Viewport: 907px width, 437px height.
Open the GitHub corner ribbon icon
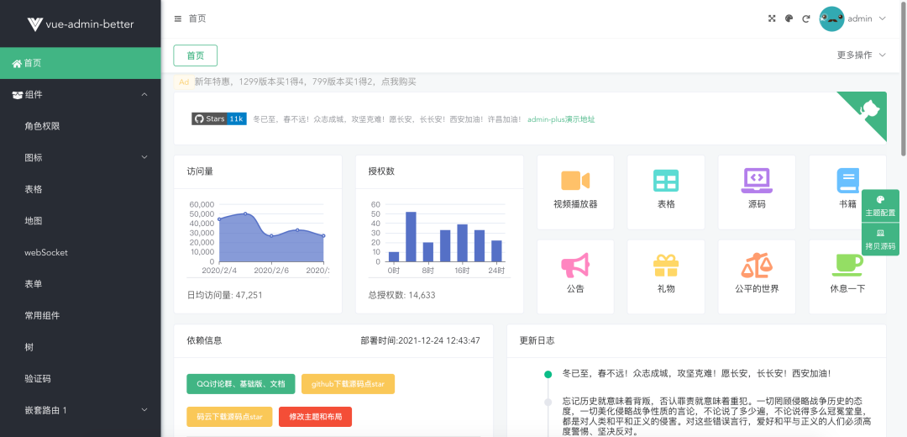[869, 108]
